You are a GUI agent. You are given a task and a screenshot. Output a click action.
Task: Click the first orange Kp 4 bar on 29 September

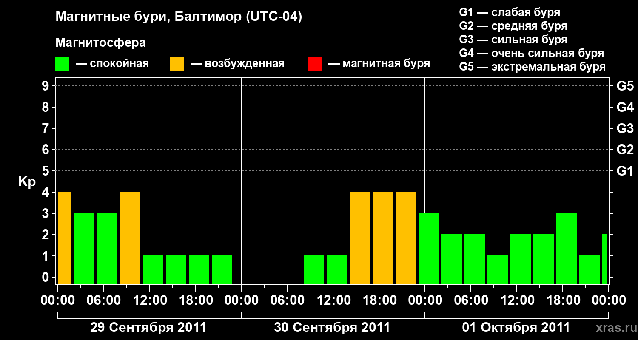tap(65, 238)
